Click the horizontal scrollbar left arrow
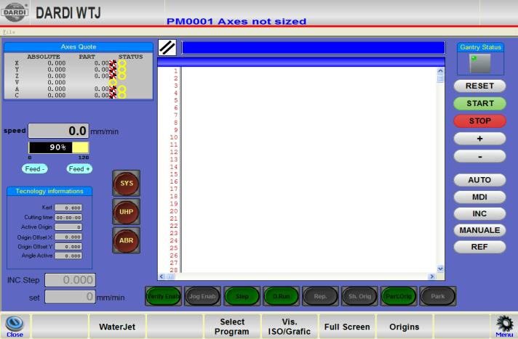The image size is (518, 339). coord(162,277)
